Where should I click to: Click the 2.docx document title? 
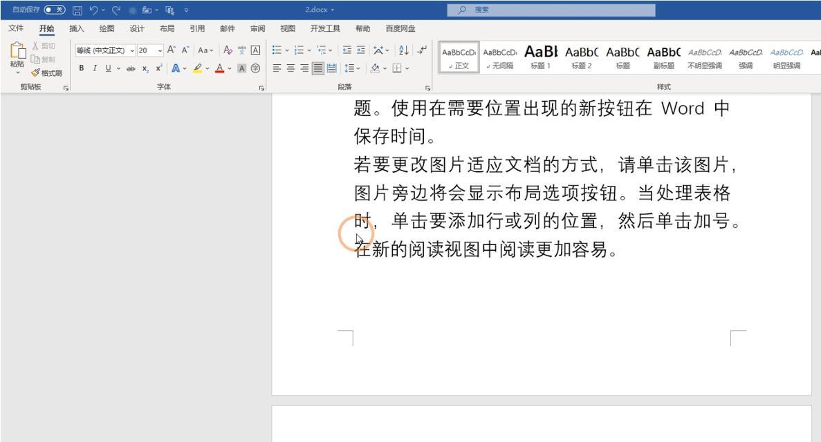(316, 10)
